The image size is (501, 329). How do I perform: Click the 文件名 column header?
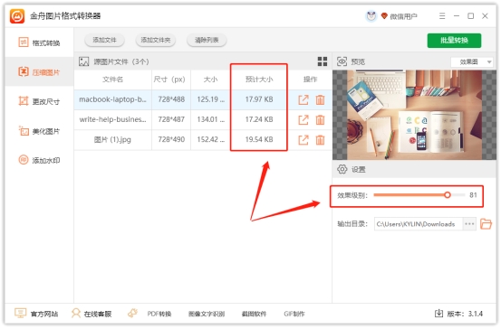click(112, 80)
